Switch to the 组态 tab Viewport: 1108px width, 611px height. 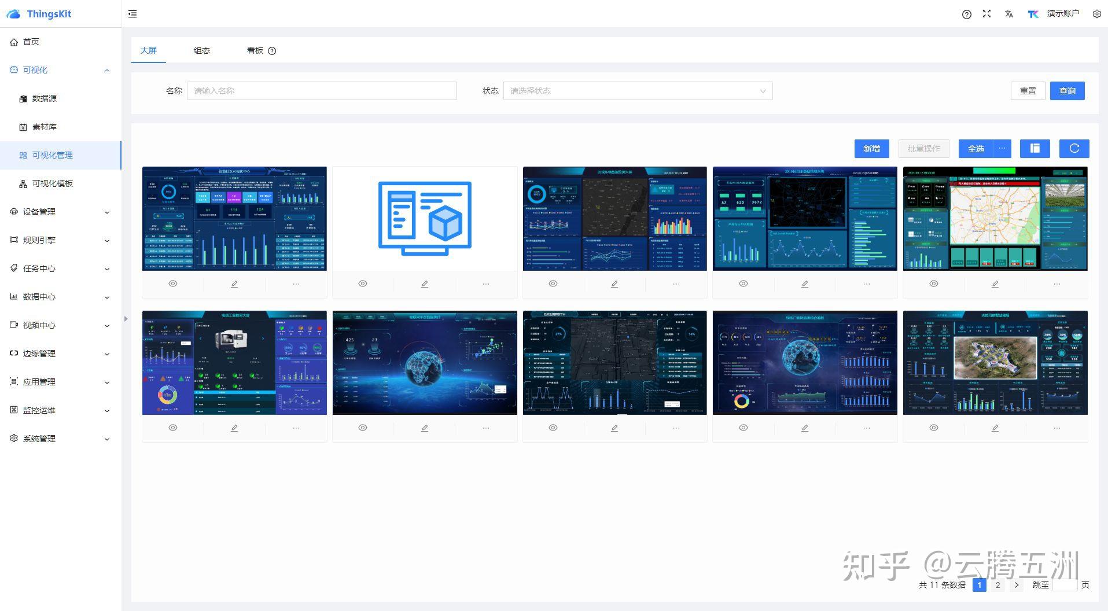pyautogui.click(x=201, y=50)
